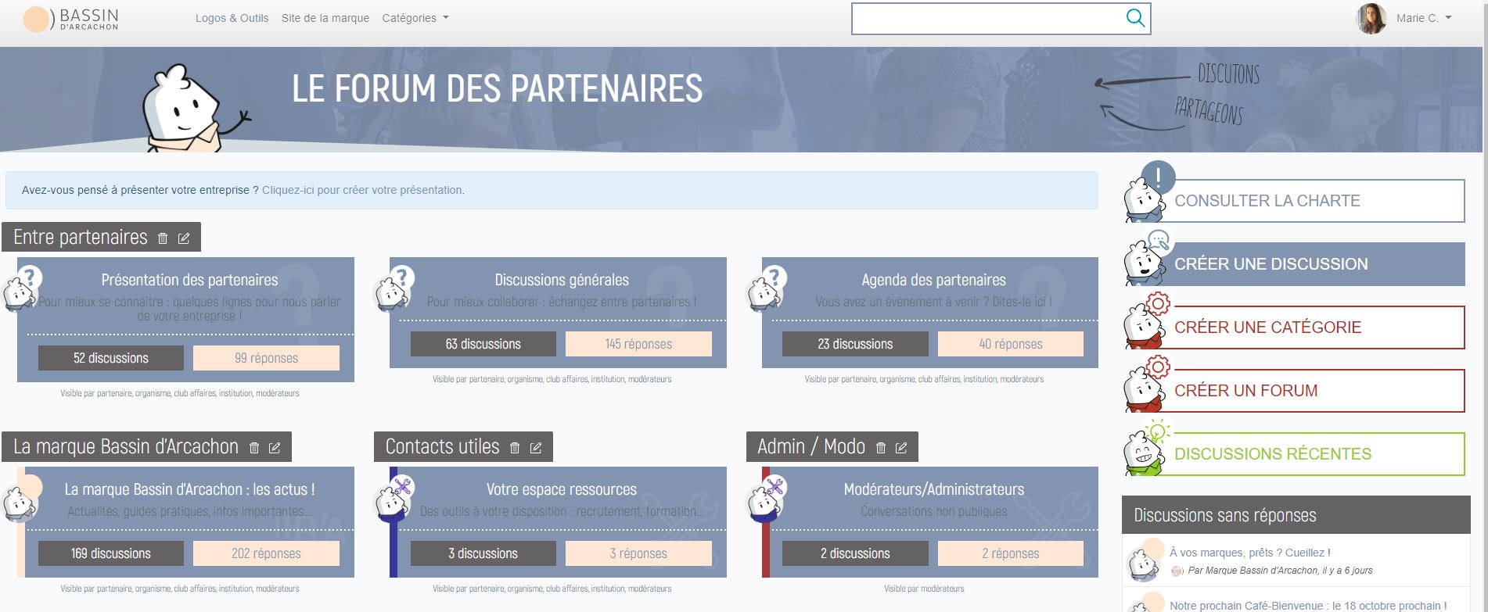Edit the Entre partenaires category pencil icon

pyautogui.click(x=184, y=238)
